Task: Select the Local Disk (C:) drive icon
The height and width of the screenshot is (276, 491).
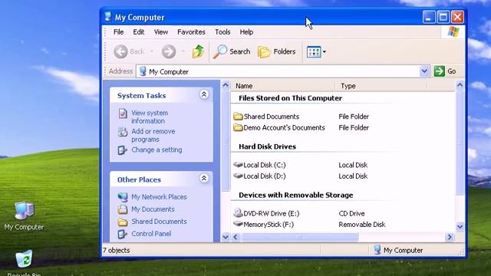Action: click(x=238, y=165)
